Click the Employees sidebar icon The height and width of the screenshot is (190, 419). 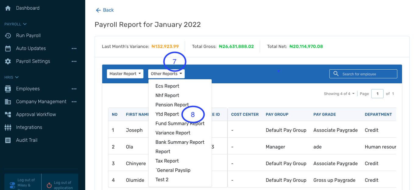point(8,88)
